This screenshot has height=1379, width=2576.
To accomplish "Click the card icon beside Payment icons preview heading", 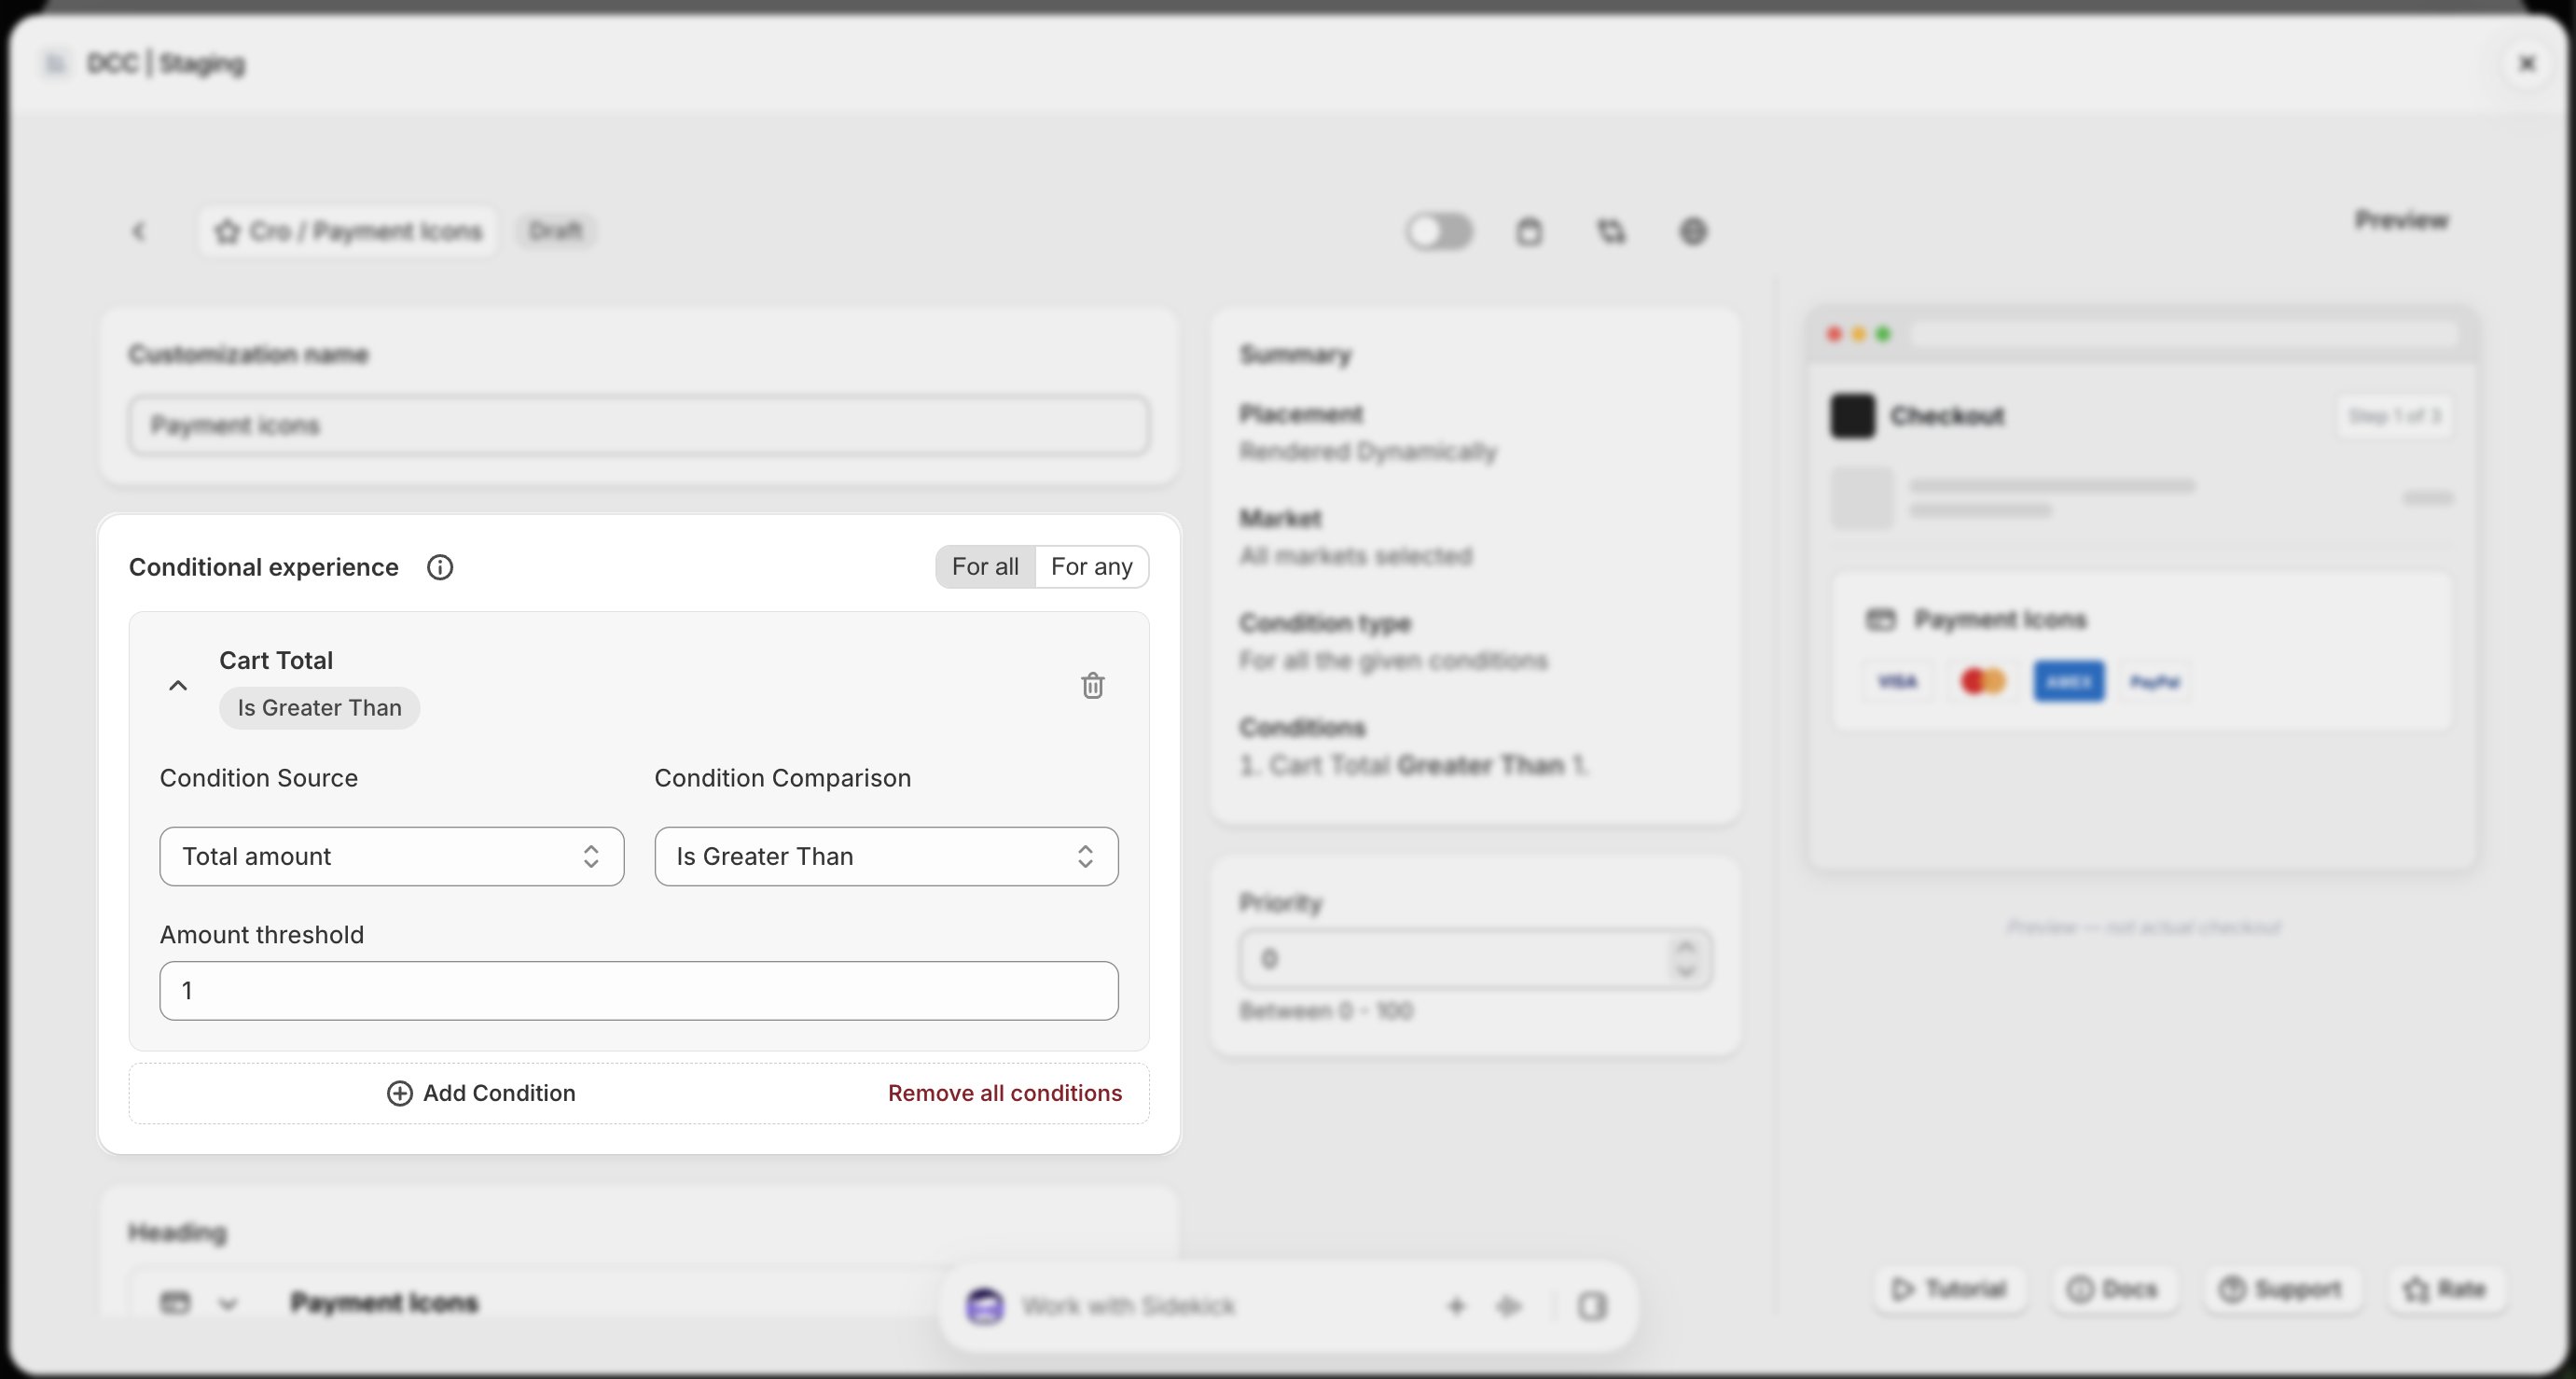I will [1880, 620].
